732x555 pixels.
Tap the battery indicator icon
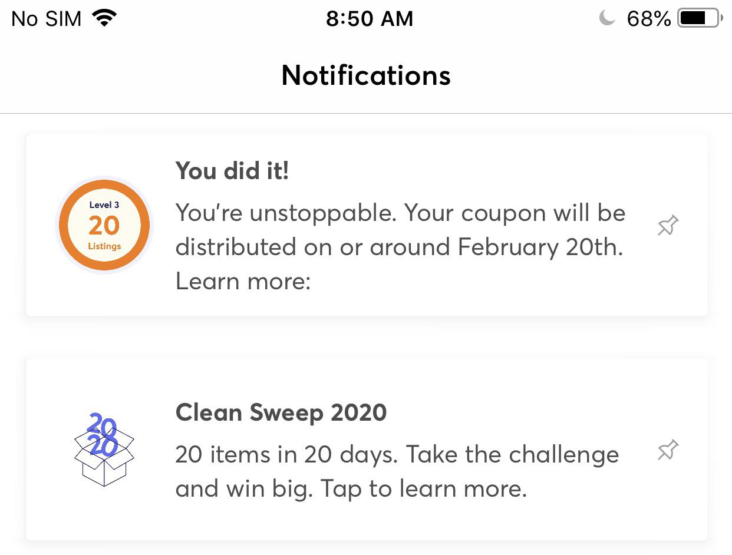699,18
